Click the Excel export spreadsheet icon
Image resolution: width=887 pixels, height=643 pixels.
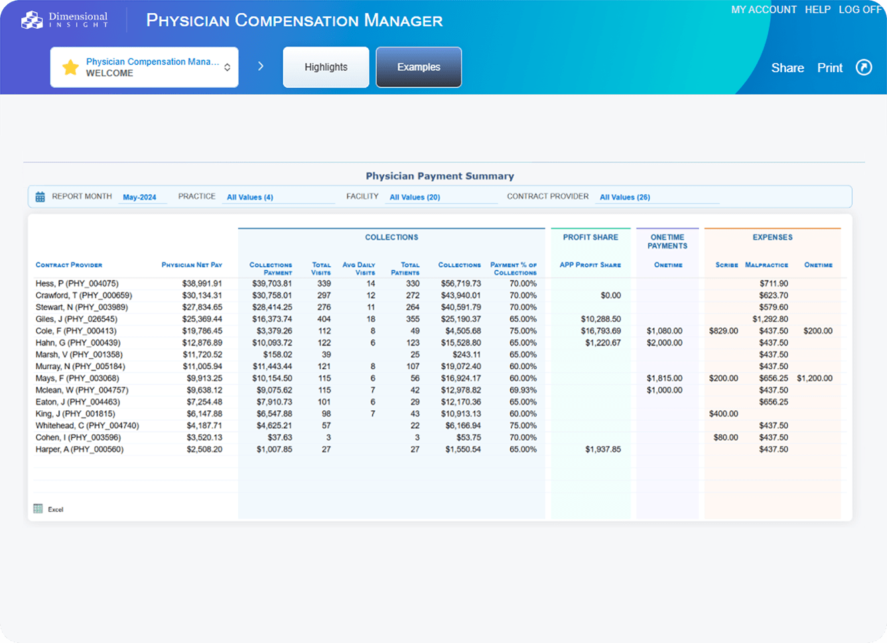38,509
